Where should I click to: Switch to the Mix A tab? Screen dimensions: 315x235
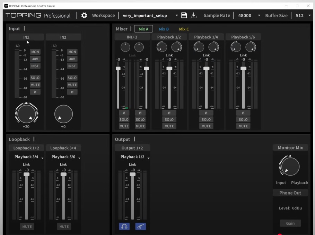coord(143,29)
